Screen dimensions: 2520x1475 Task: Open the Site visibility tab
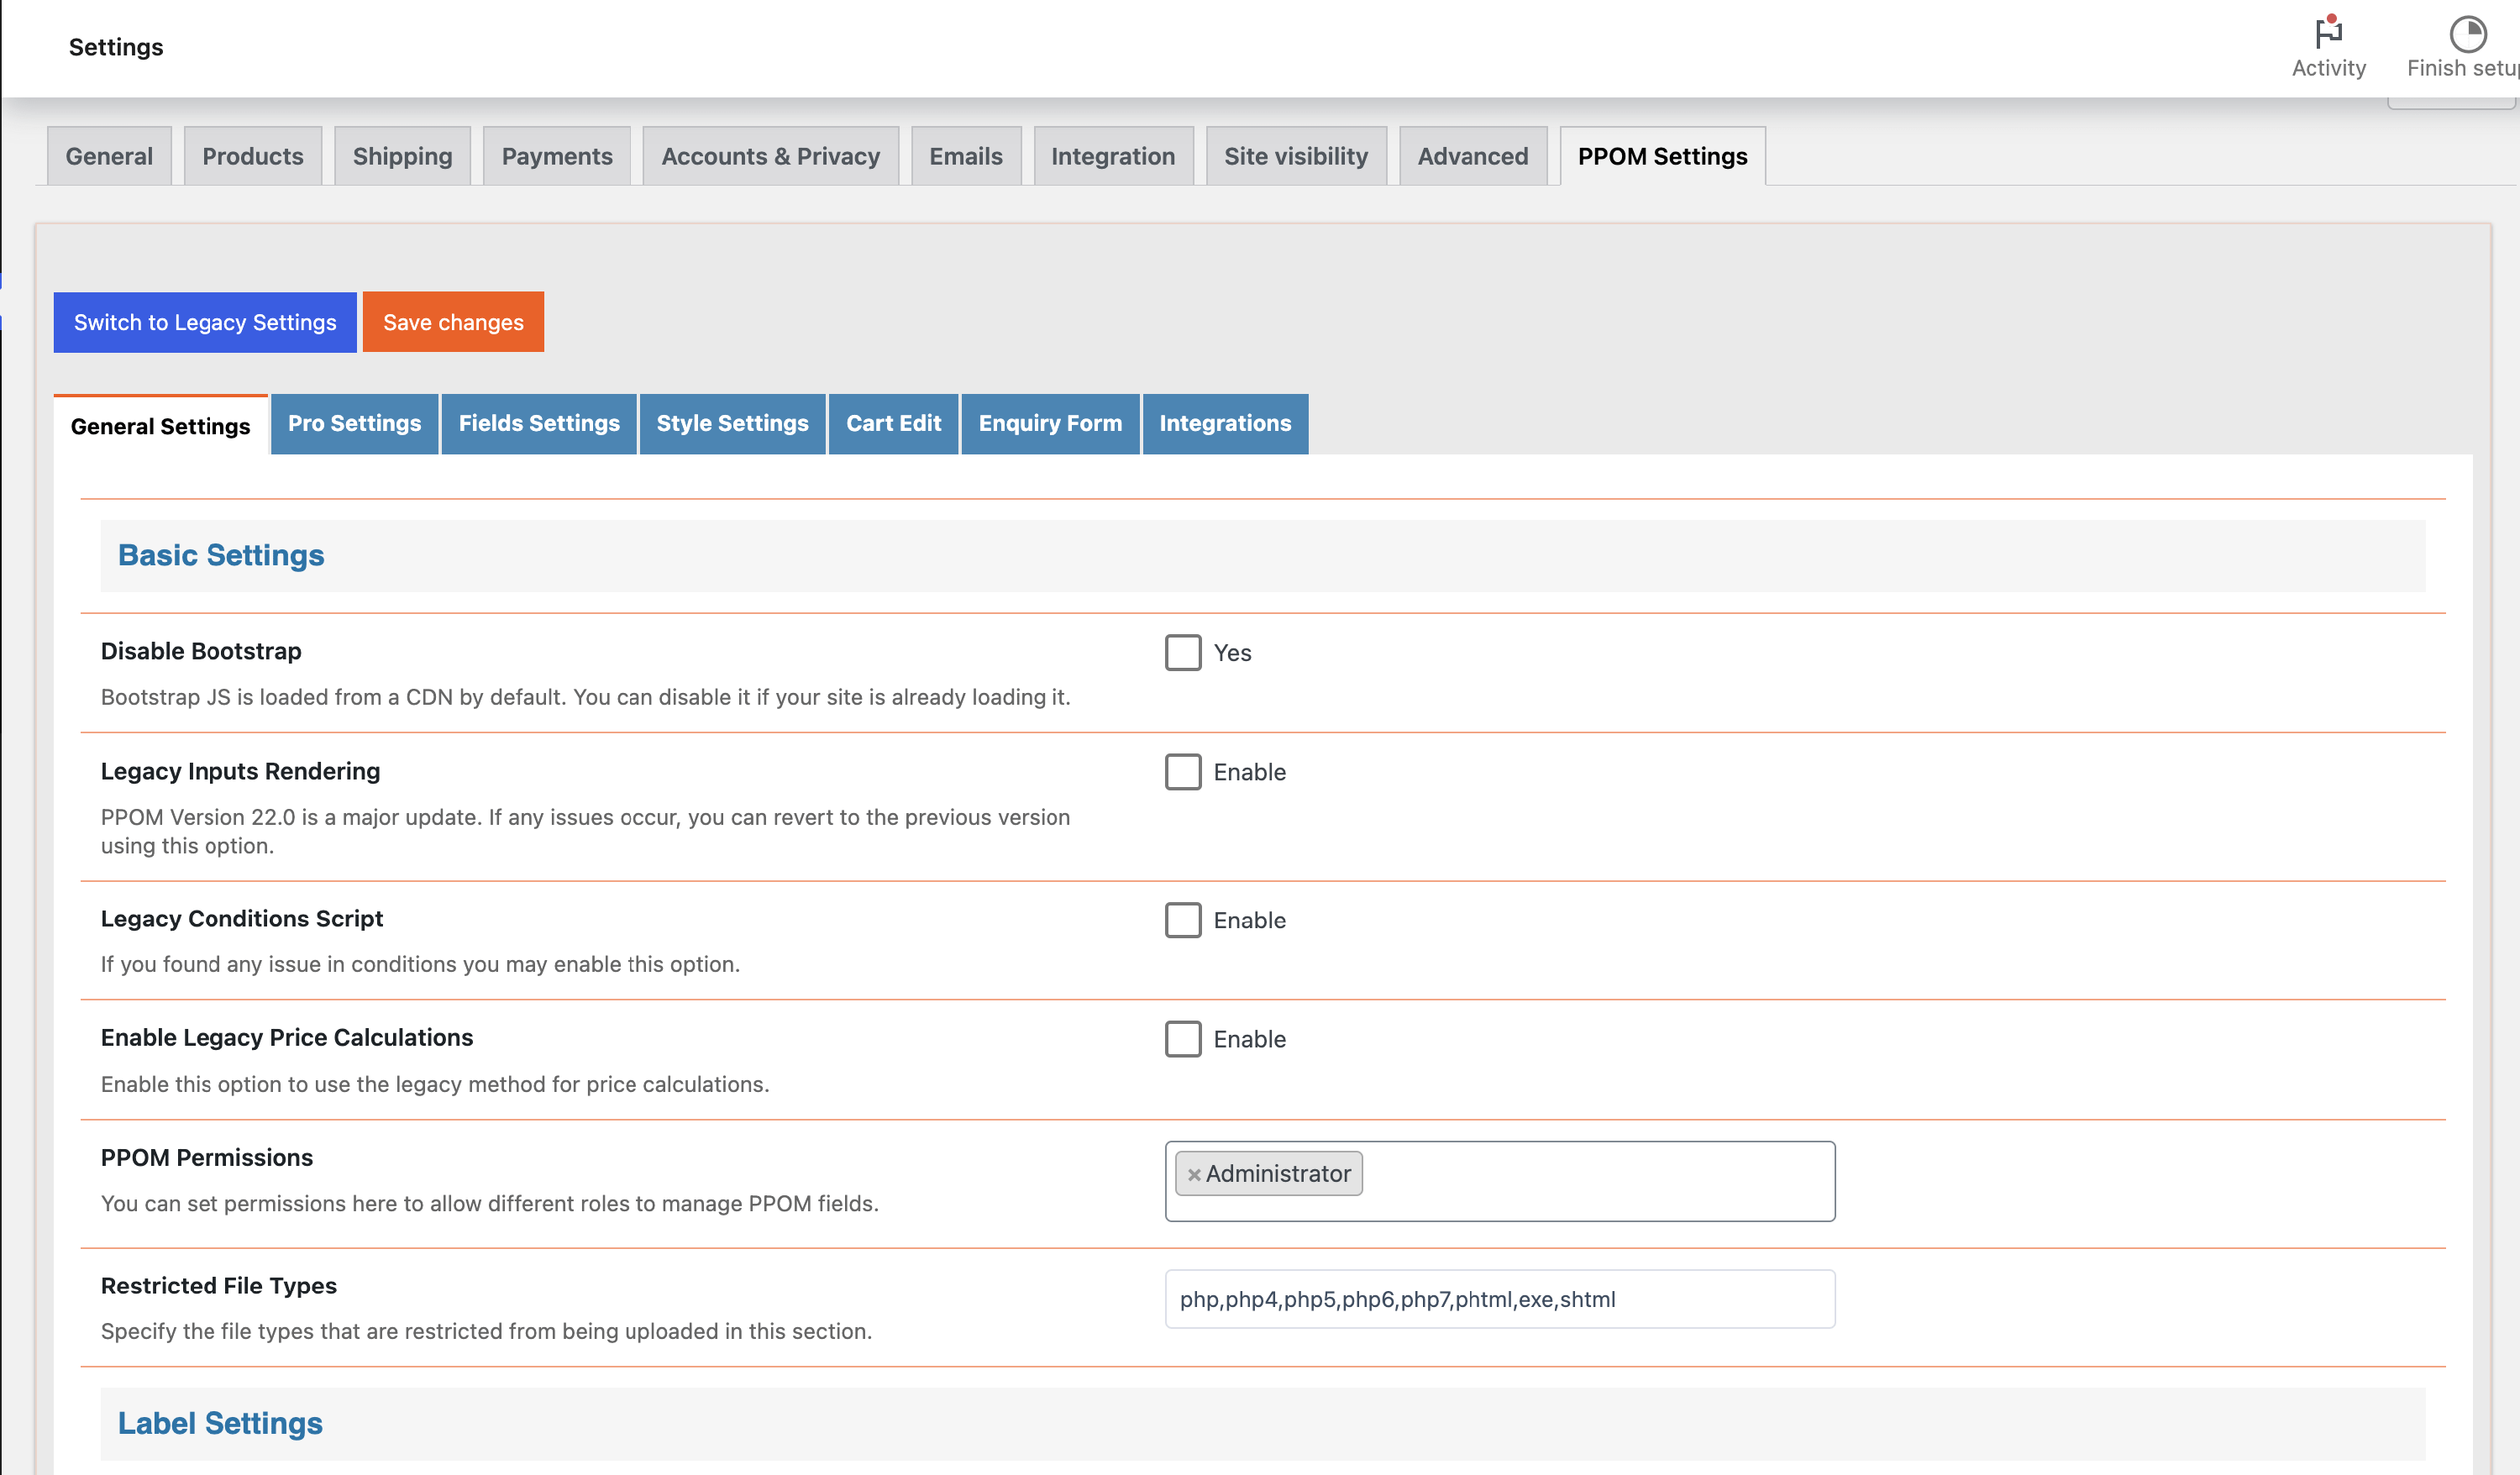coord(1295,156)
